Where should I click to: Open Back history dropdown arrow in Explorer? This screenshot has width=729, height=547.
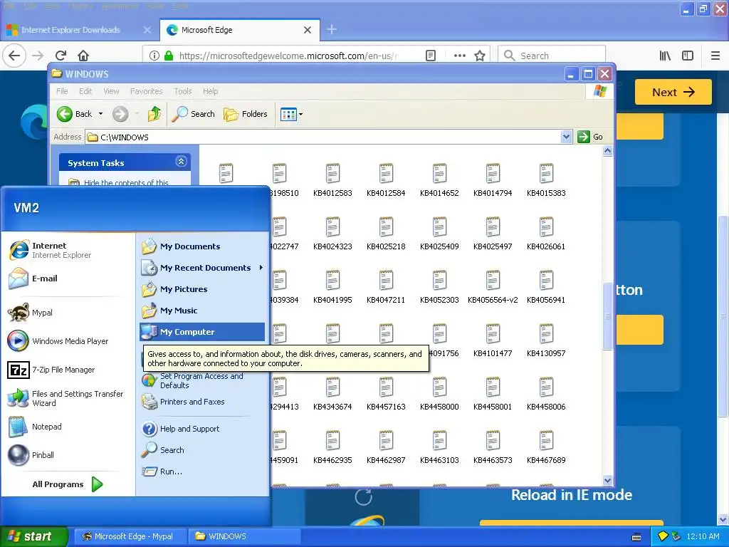click(x=100, y=114)
